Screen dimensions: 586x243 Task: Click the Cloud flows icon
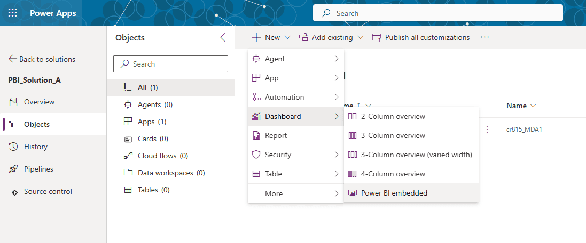(128, 156)
